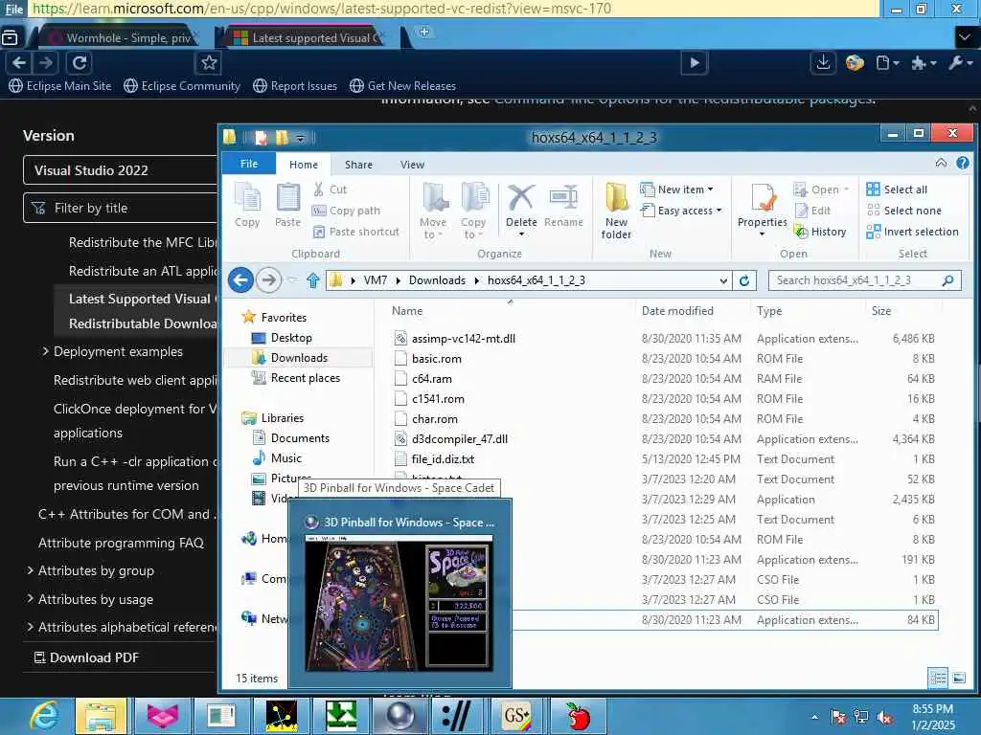This screenshot has height=735, width=981.
Task: Click Invert selection in the ribbon
Action: click(x=912, y=232)
